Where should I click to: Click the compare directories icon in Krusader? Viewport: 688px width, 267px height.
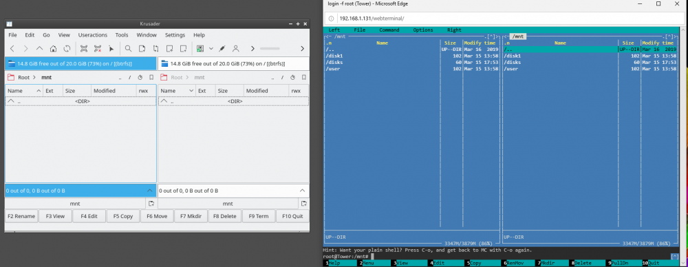pyautogui.click(x=142, y=48)
